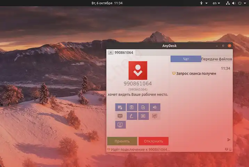Click the yellow chat message icon
Image resolution: width=249 pixels, height=167 pixels.
174,73
